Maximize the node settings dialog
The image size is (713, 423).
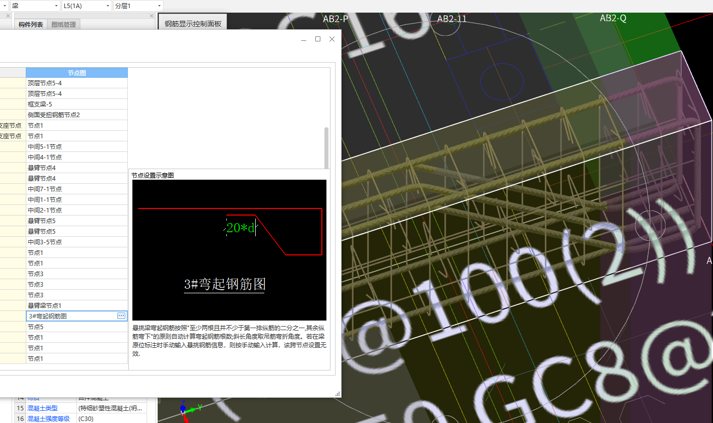tap(318, 39)
